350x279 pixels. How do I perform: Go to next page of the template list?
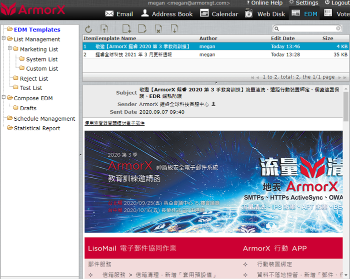click(x=339, y=77)
